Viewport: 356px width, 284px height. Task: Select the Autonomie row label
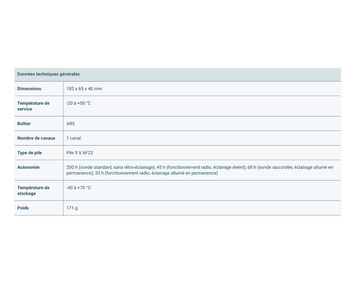[28, 167]
